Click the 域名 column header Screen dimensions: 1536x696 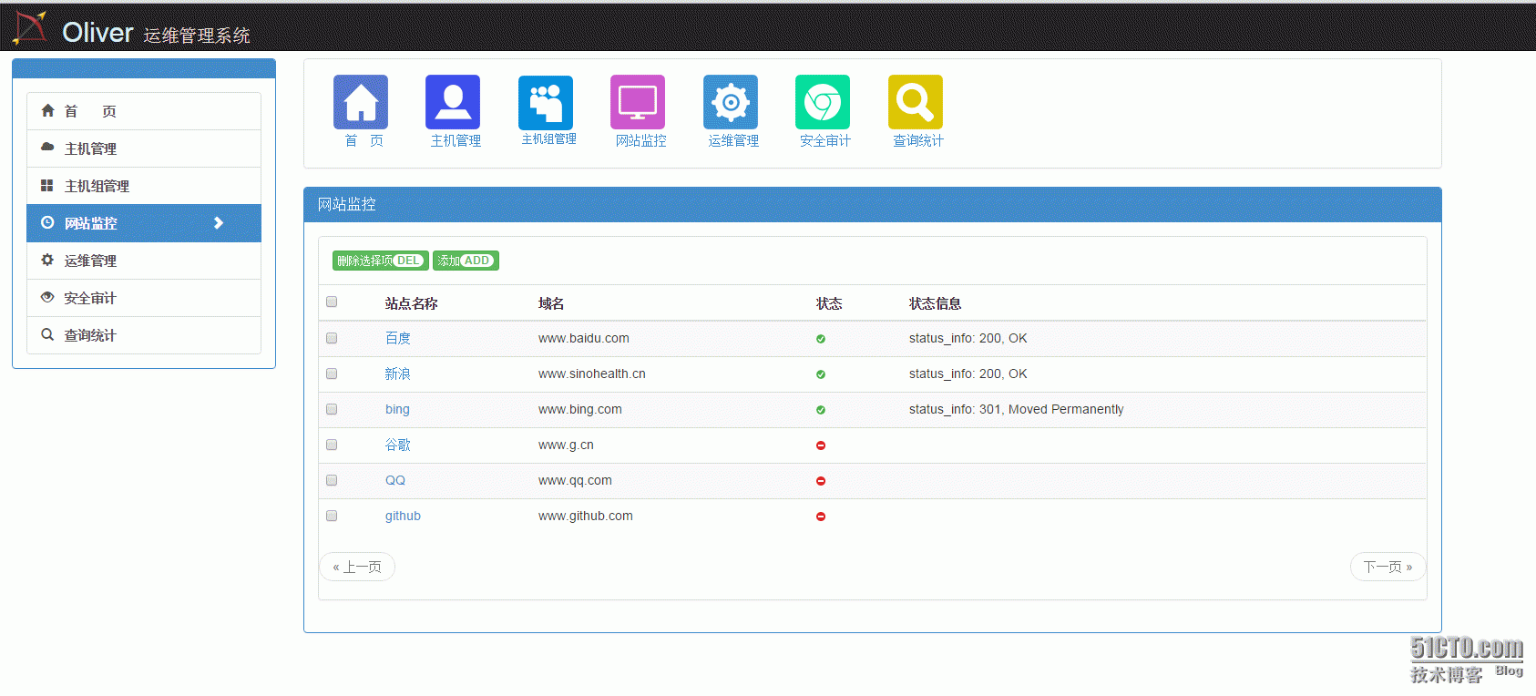tap(551, 303)
